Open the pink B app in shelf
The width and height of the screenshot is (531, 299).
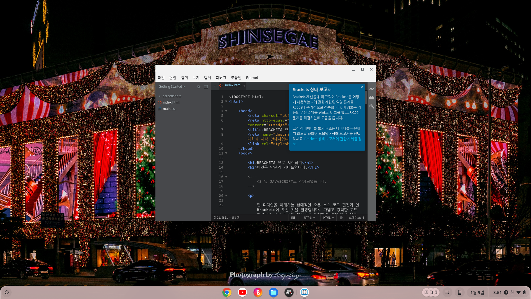(258, 292)
